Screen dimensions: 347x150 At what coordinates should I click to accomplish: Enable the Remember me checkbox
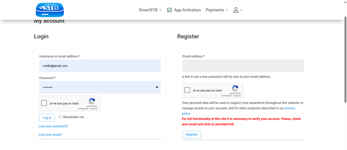[x=60, y=117]
